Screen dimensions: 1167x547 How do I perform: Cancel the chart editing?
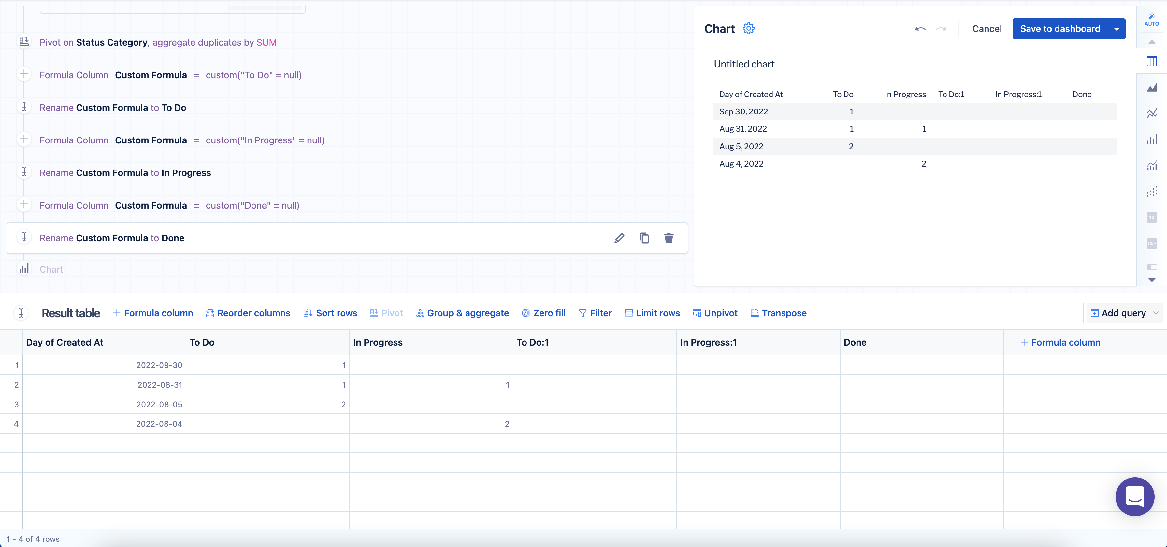click(987, 29)
